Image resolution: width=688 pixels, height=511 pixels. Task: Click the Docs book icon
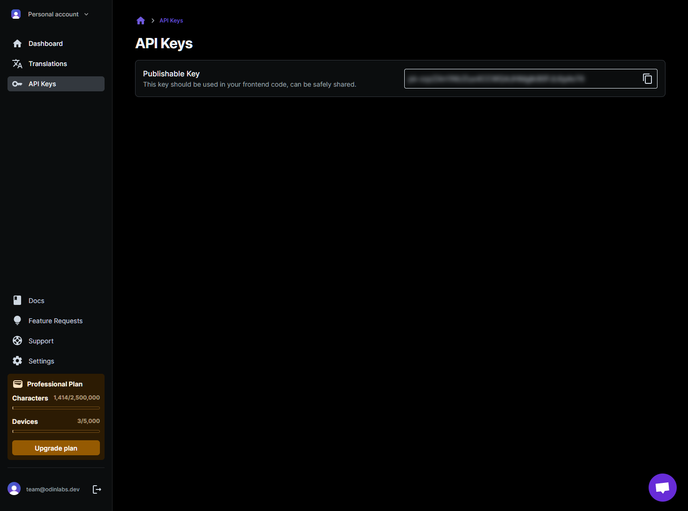tap(17, 300)
